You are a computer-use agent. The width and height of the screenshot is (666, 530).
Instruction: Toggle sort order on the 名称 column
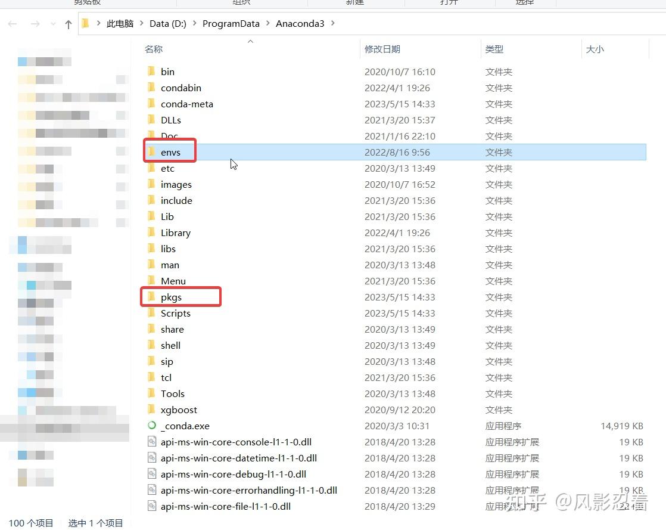(153, 49)
